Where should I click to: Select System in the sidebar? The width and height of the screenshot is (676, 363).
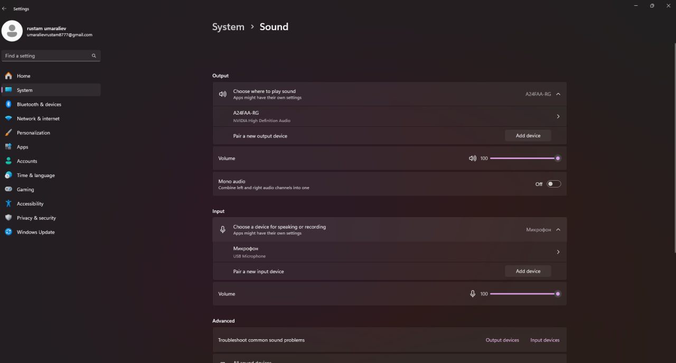click(x=51, y=90)
